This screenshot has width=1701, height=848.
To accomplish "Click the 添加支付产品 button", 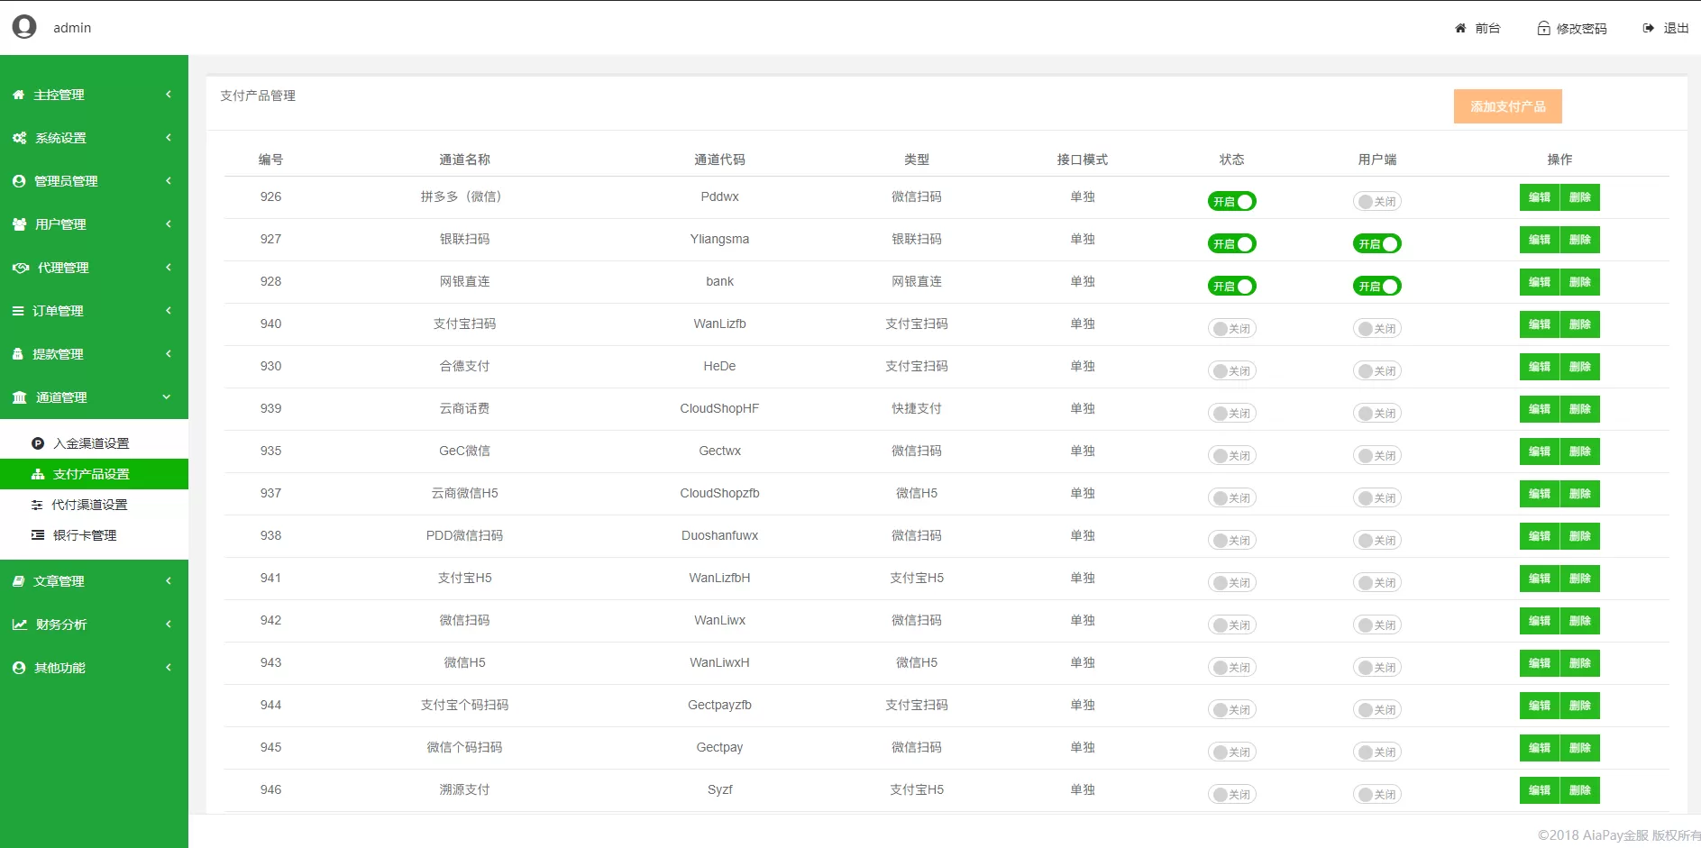I will point(1507,106).
